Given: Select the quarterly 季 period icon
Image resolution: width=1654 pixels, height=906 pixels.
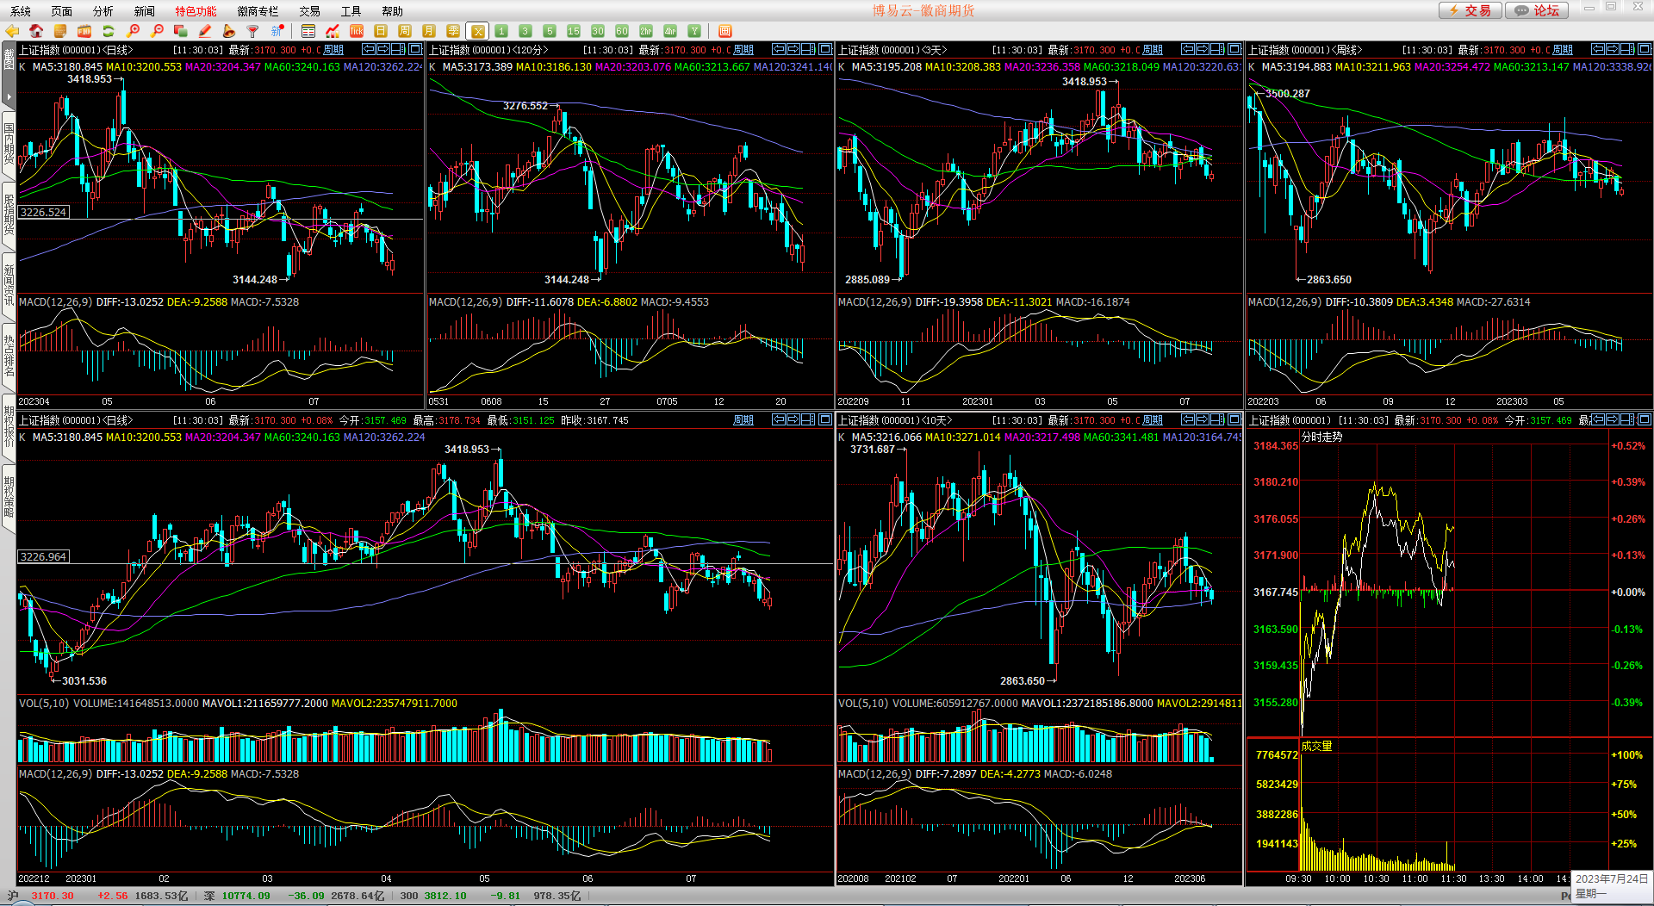Looking at the screenshot, I should click(x=453, y=31).
